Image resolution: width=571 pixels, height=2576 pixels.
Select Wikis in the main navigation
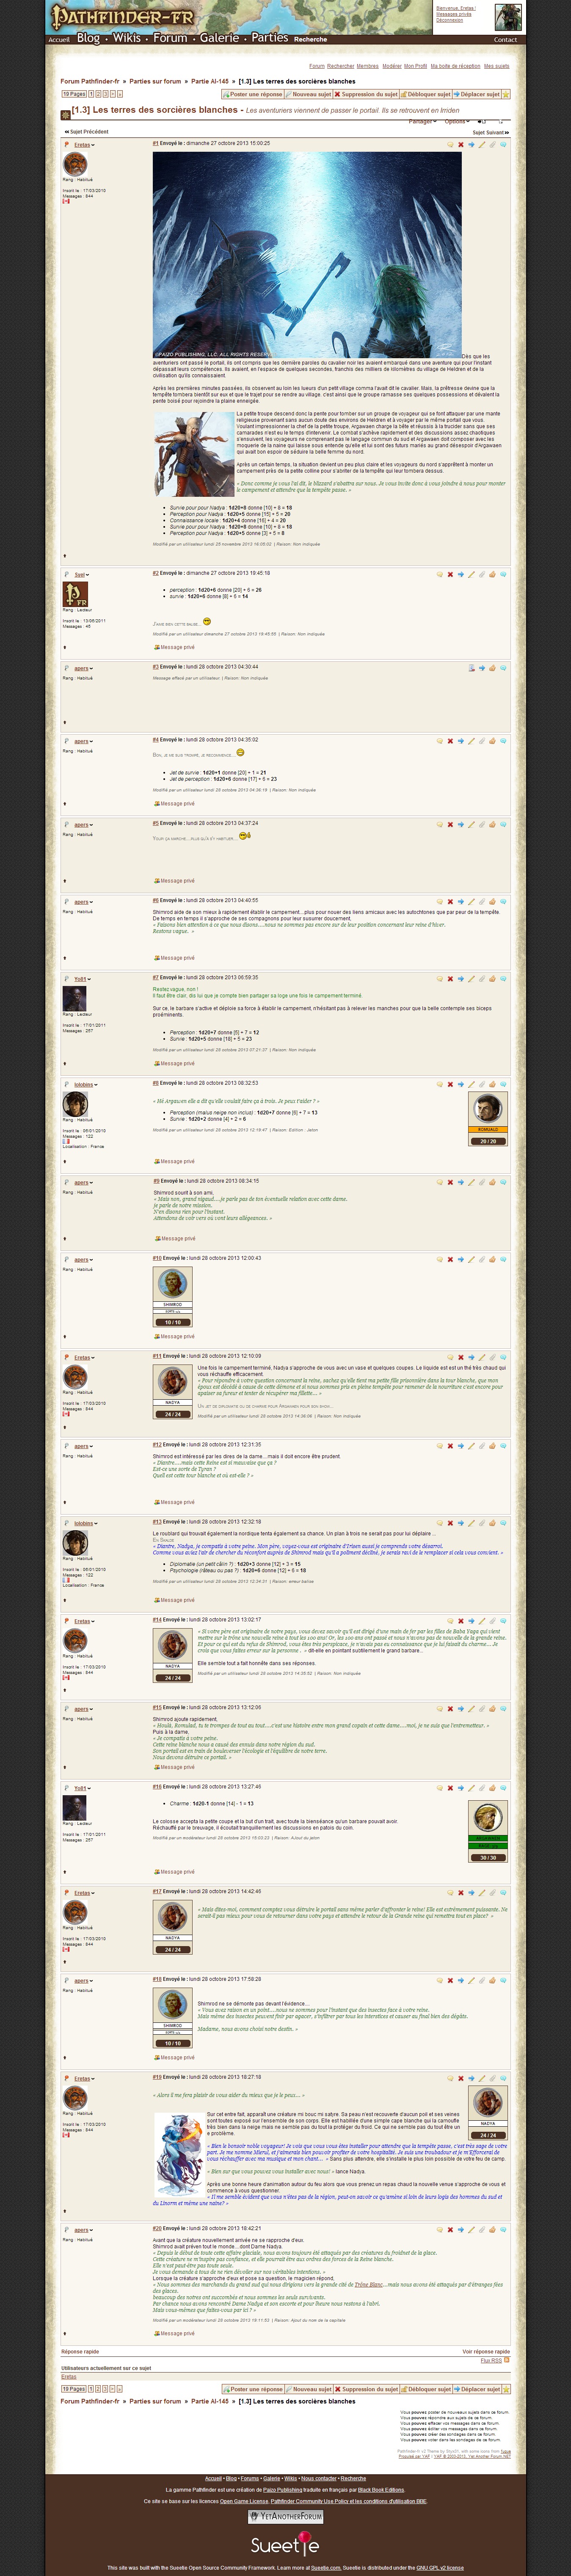(127, 38)
